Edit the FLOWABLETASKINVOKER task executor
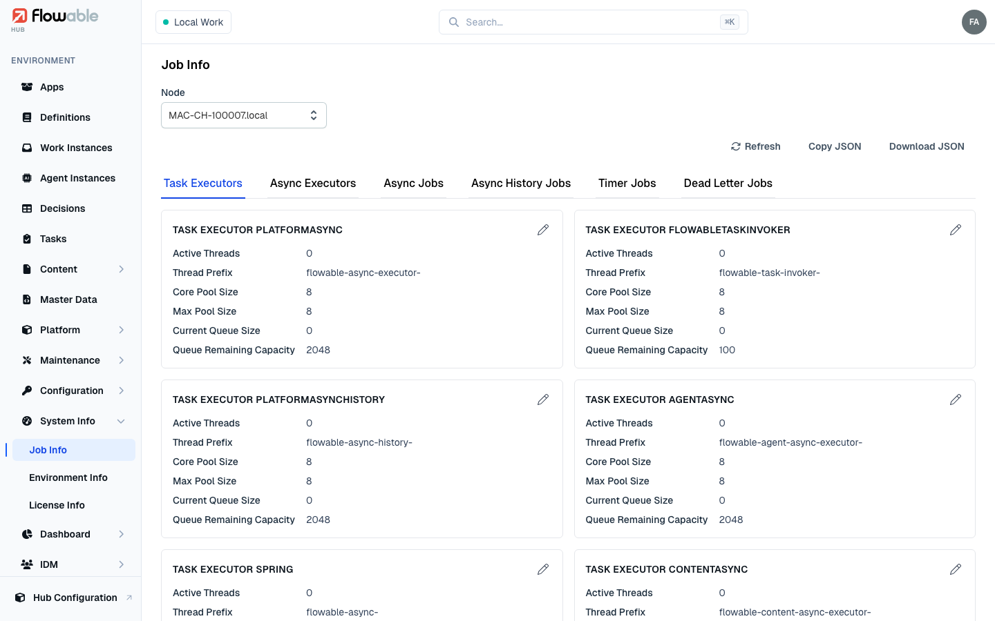The height and width of the screenshot is (621, 995). tap(956, 230)
